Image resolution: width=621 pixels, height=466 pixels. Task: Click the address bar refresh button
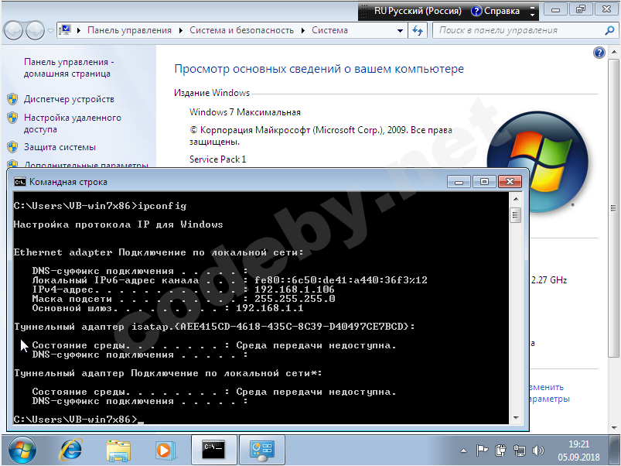click(418, 30)
